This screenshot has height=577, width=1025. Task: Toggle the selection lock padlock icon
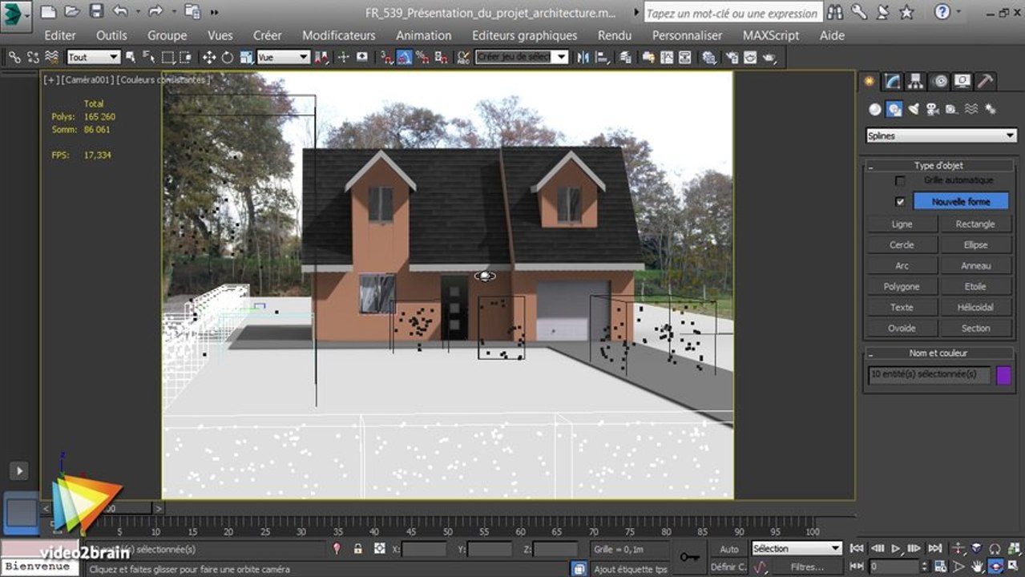click(358, 549)
